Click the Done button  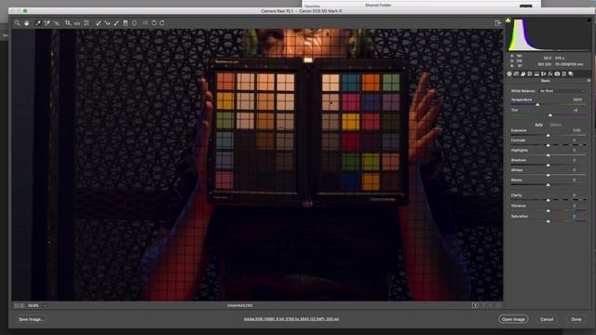point(576,319)
